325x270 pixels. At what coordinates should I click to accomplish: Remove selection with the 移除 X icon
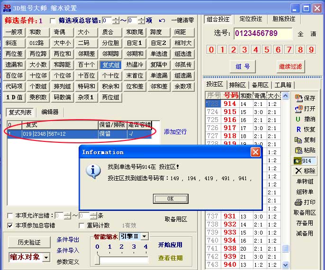305,171
